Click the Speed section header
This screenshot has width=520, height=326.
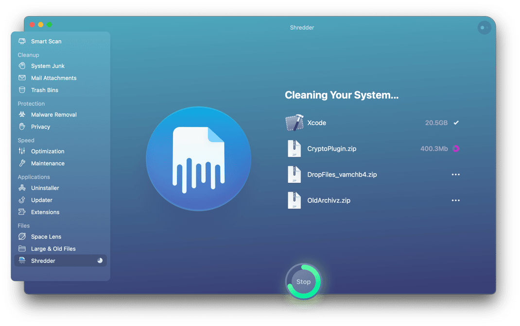coord(26,140)
